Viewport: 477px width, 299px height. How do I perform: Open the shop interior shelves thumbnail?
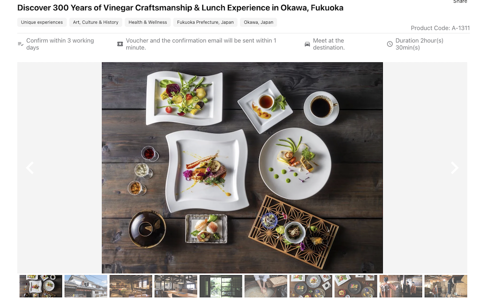coord(131,286)
